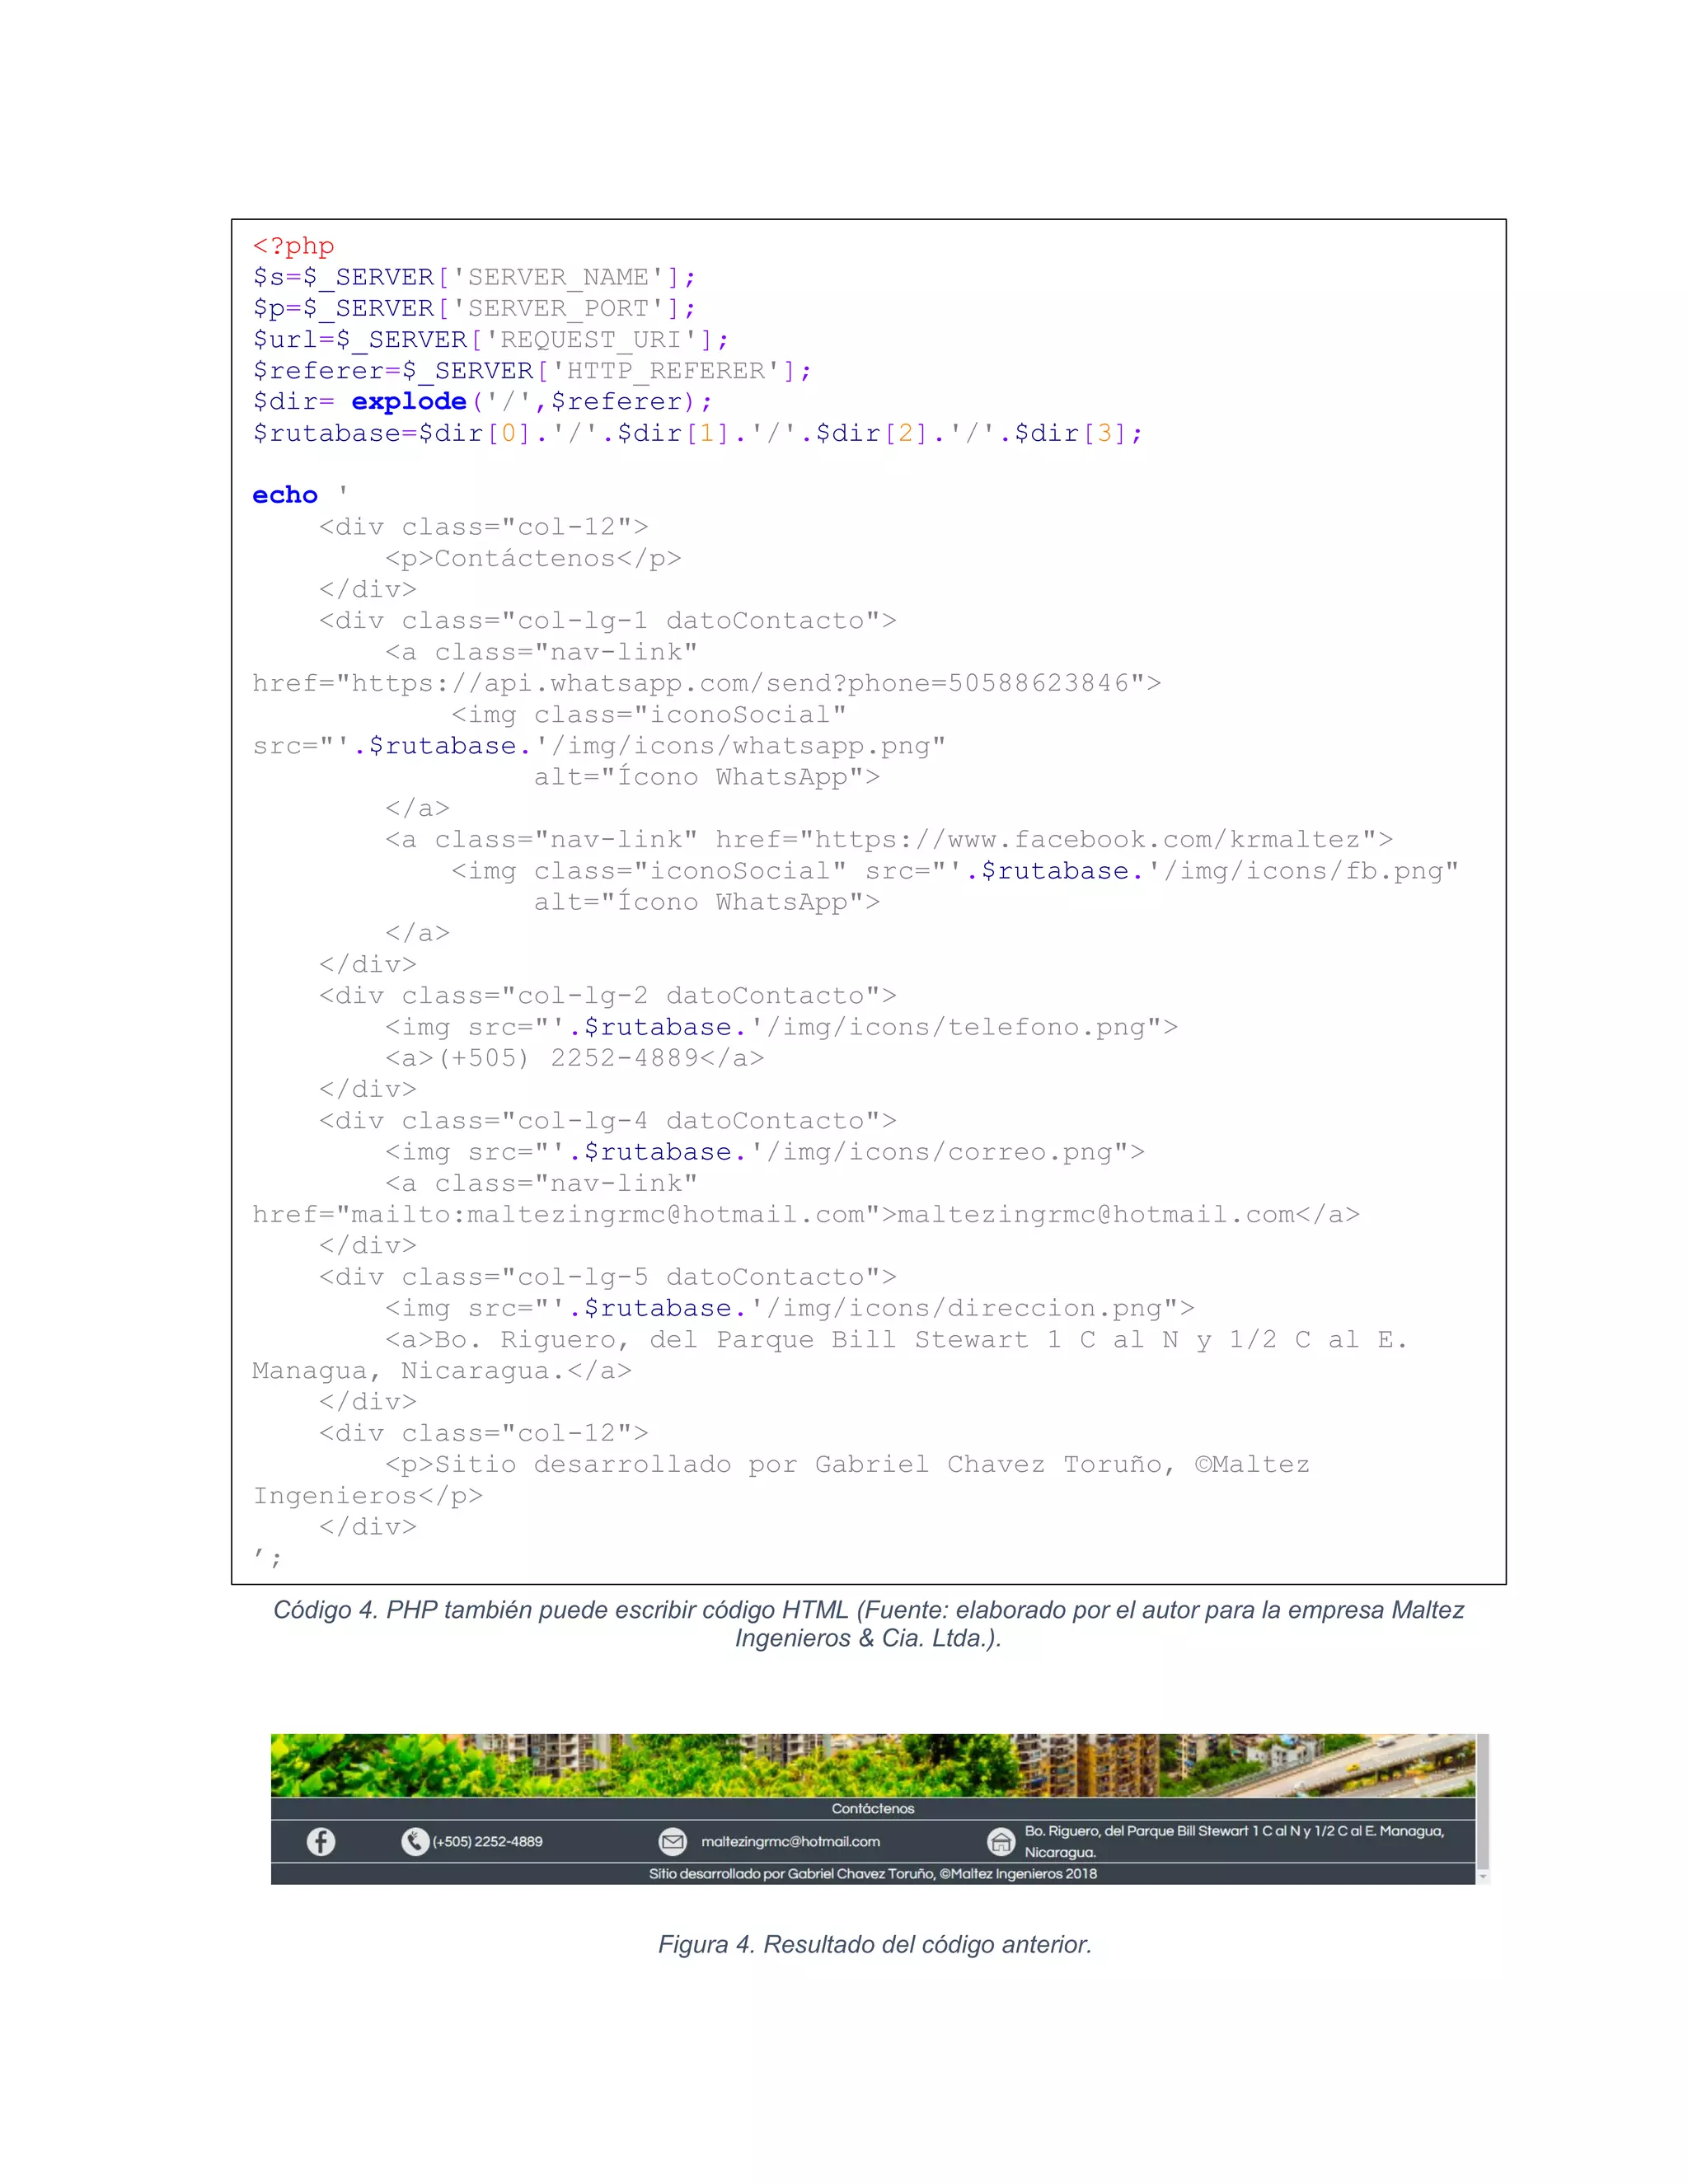Click '<div class="col-lg-4 datoContacto">' line
1688x2184 pixels.
coord(607,1121)
